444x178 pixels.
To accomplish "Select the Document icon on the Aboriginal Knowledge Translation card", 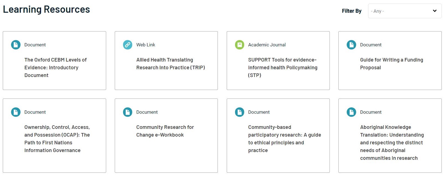I will point(351,112).
